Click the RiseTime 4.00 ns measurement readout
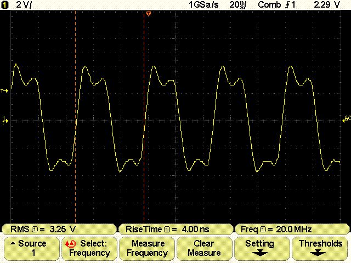The width and height of the screenshot is (351, 263). pyautogui.click(x=175, y=229)
